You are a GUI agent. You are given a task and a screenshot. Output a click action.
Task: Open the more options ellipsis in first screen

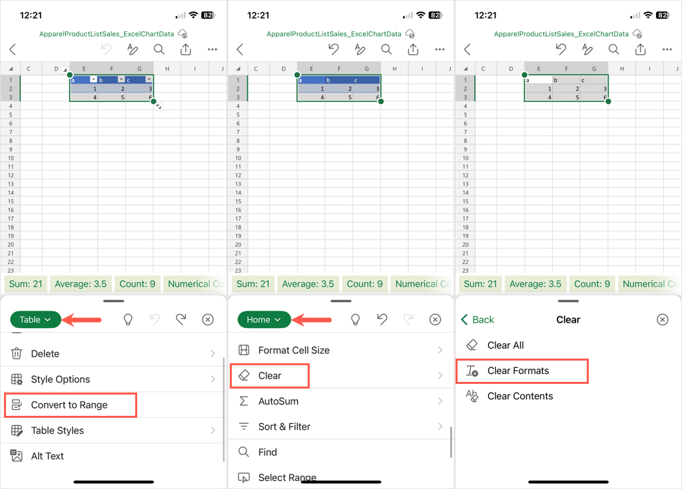212,49
